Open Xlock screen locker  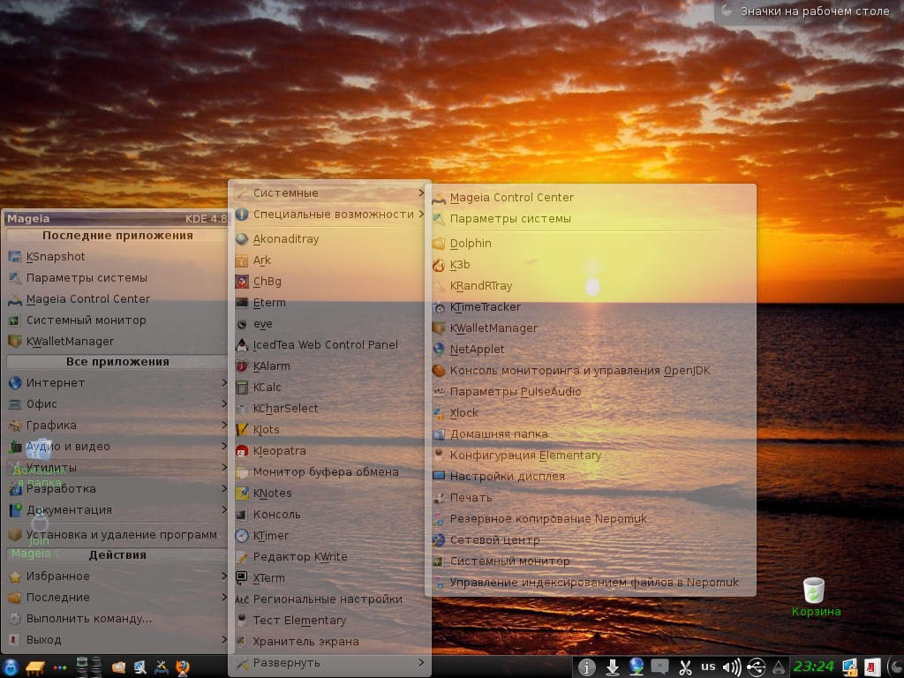(x=591, y=413)
